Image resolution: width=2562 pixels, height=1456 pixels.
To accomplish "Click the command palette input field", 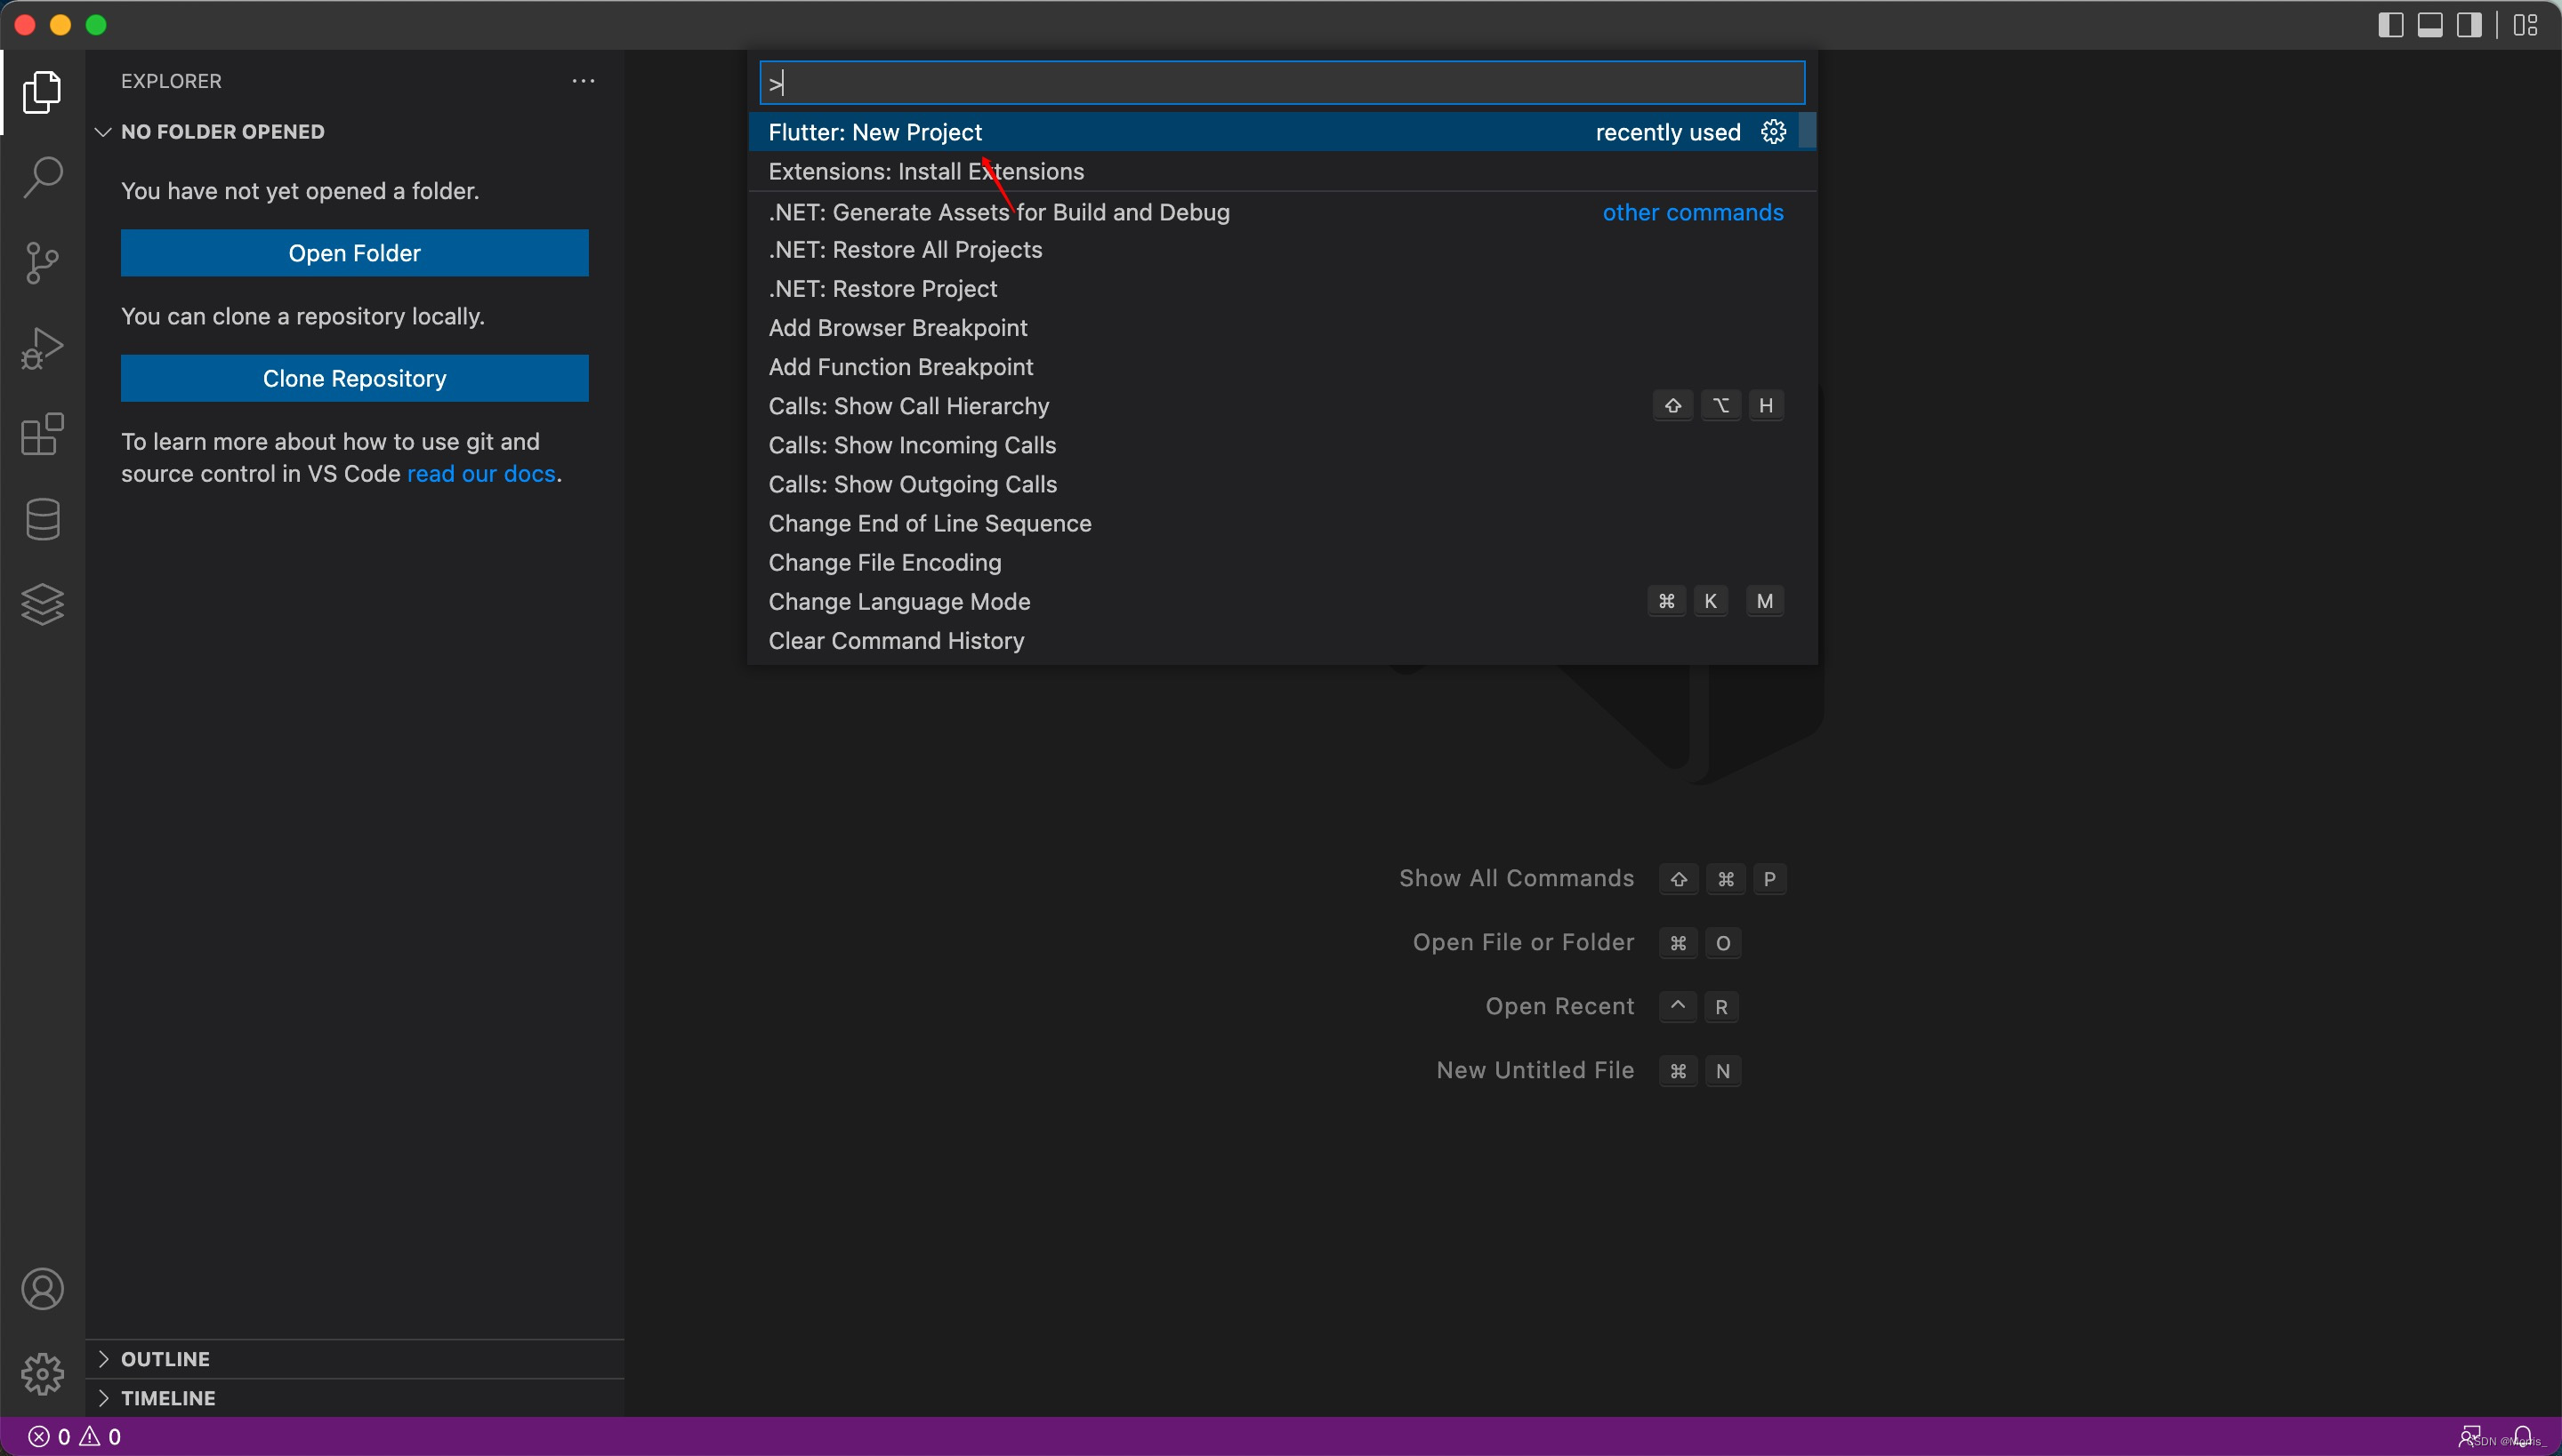I will (1281, 83).
